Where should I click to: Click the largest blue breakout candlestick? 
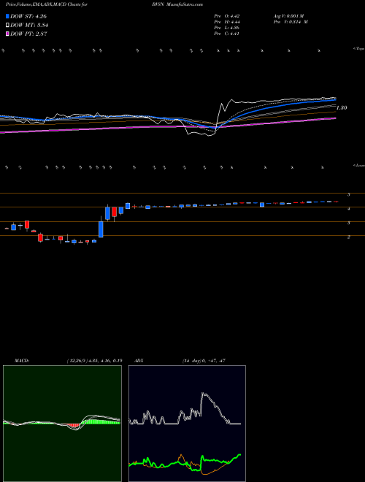coord(101,229)
